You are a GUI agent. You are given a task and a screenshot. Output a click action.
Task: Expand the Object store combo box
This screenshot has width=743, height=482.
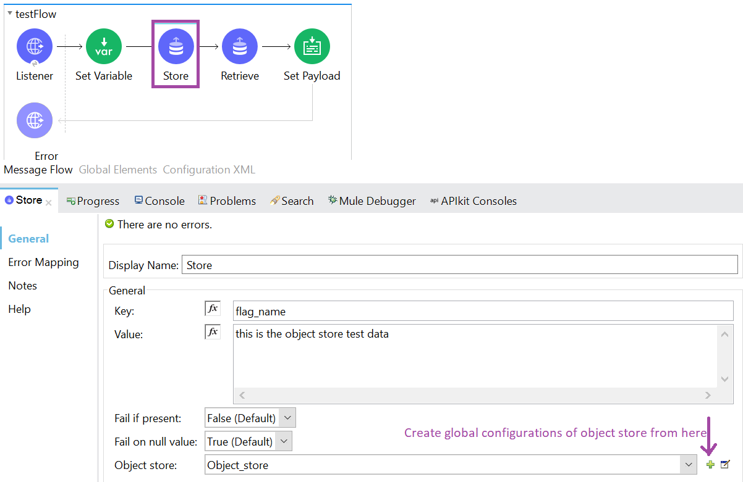click(688, 465)
